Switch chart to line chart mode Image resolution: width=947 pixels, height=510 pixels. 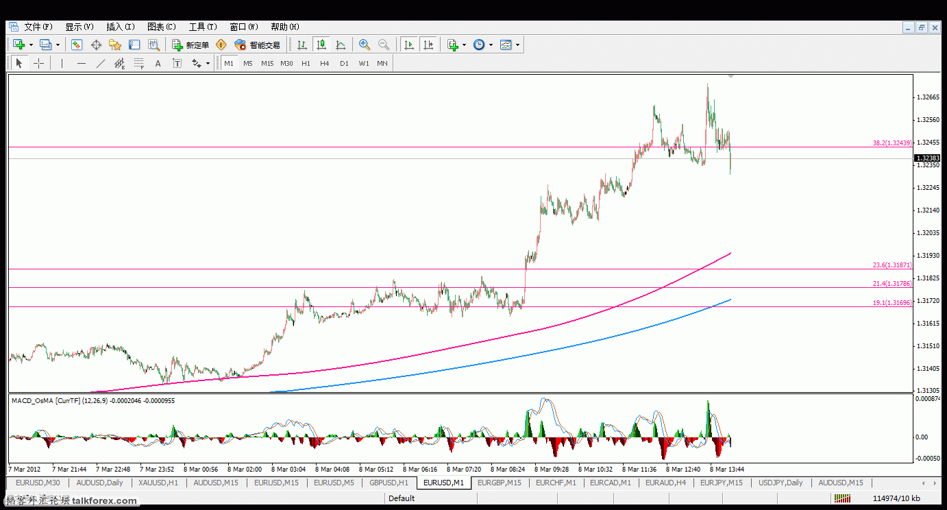pyautogui.click(x=340, y=45)
